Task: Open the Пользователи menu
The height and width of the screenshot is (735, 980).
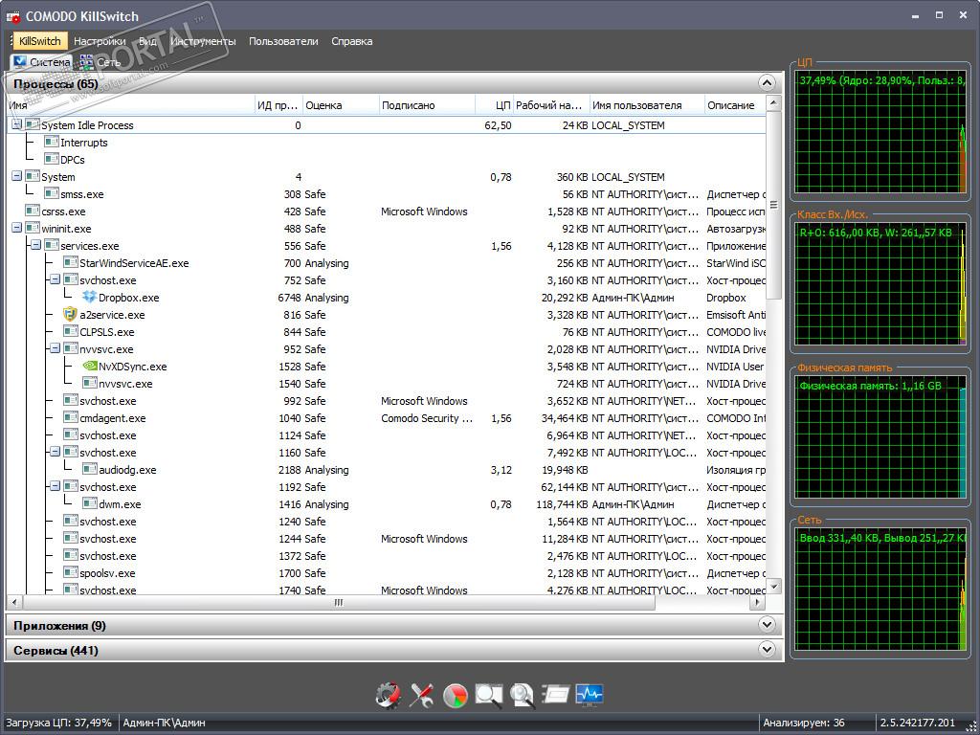Action: coord(283,41)
